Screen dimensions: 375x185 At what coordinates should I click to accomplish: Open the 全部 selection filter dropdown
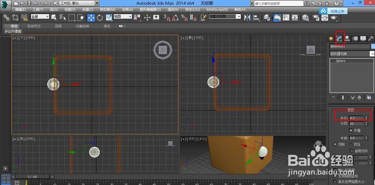click(x=40, y=16)
